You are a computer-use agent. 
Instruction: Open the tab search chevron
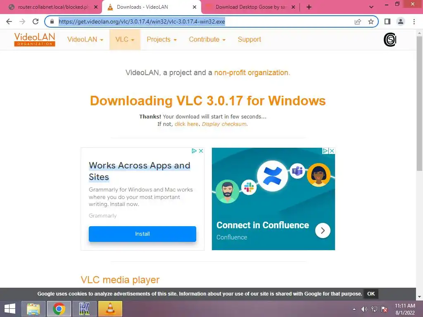click(x=371, y=7)
